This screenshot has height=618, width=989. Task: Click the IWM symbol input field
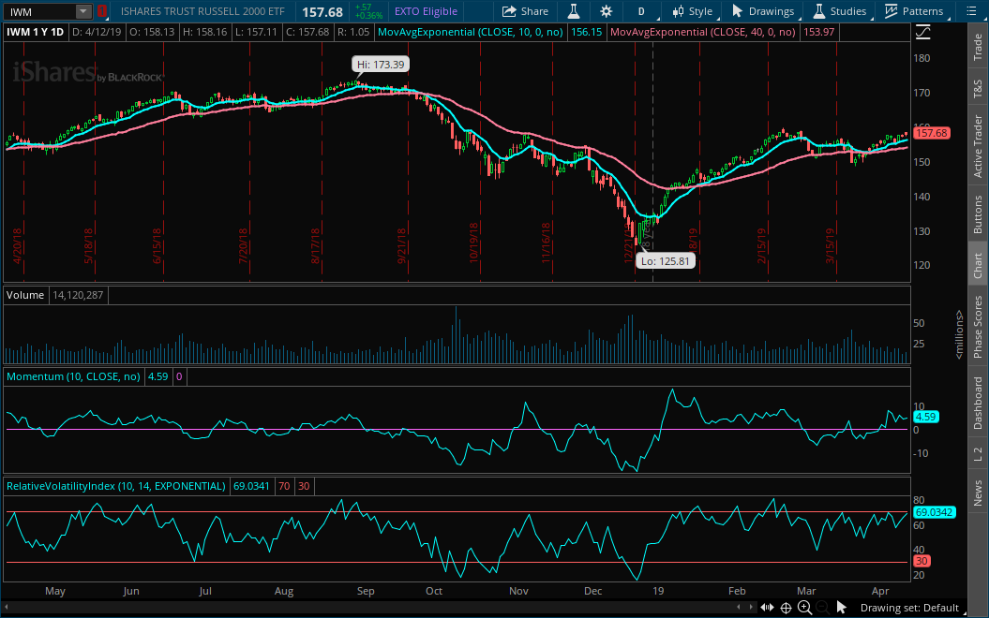tap(41, 11)
